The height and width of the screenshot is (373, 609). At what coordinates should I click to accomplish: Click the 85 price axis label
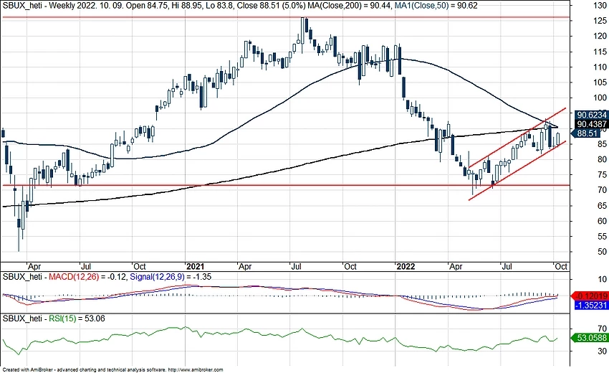[602, 144]
